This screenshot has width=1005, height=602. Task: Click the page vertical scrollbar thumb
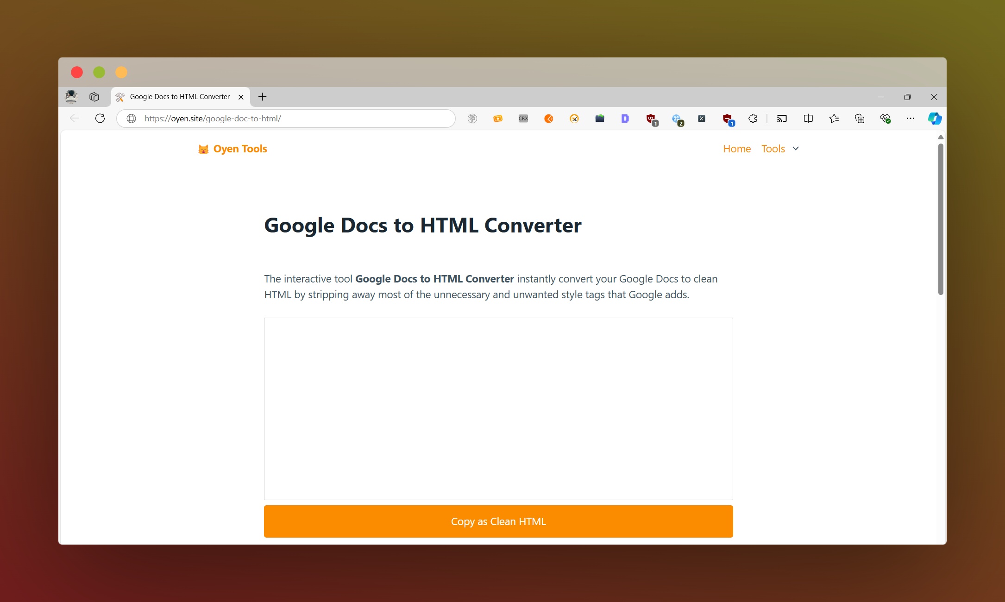941,219
